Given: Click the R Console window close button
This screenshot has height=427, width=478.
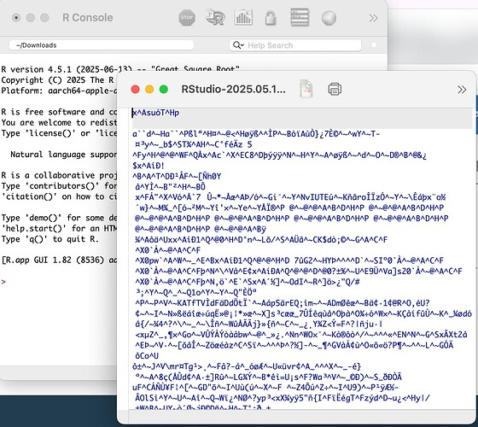Looking at the screenshot, I should 16,18.
